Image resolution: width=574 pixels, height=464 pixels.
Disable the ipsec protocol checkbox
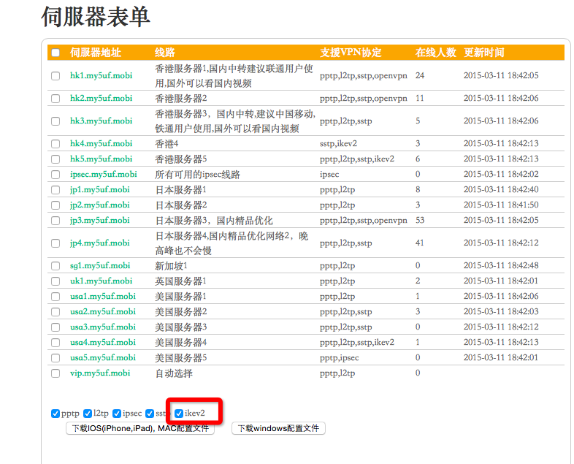(117, 414)
